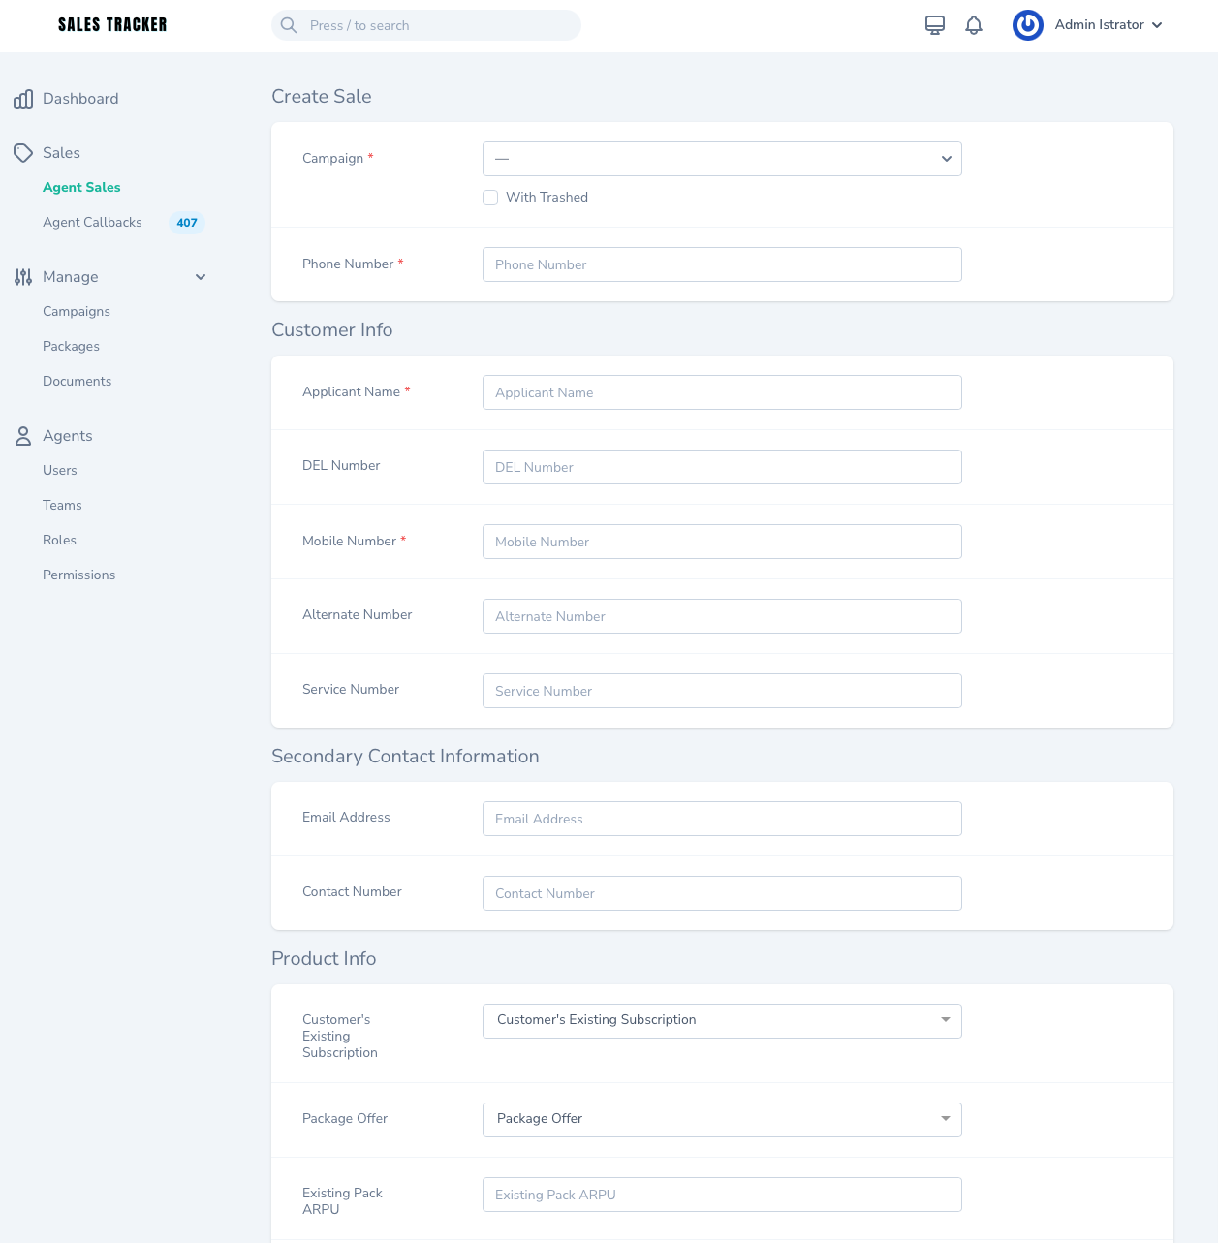Open notifications via the bell icon

pos(973,24)
